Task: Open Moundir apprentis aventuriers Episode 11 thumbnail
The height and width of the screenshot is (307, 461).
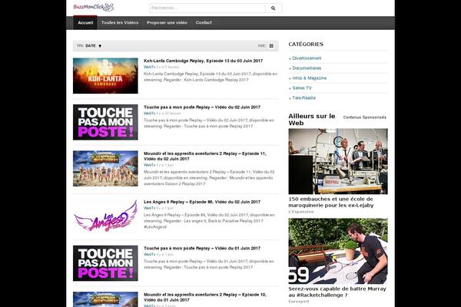Action: (x=105, y=169)
